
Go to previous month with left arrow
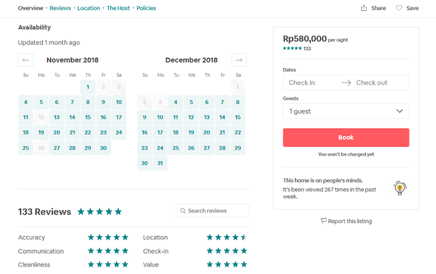(26, 60)
